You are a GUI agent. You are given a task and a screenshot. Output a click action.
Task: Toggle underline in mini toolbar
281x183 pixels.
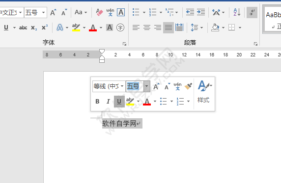pyautogui.click(x=119, y=102)
